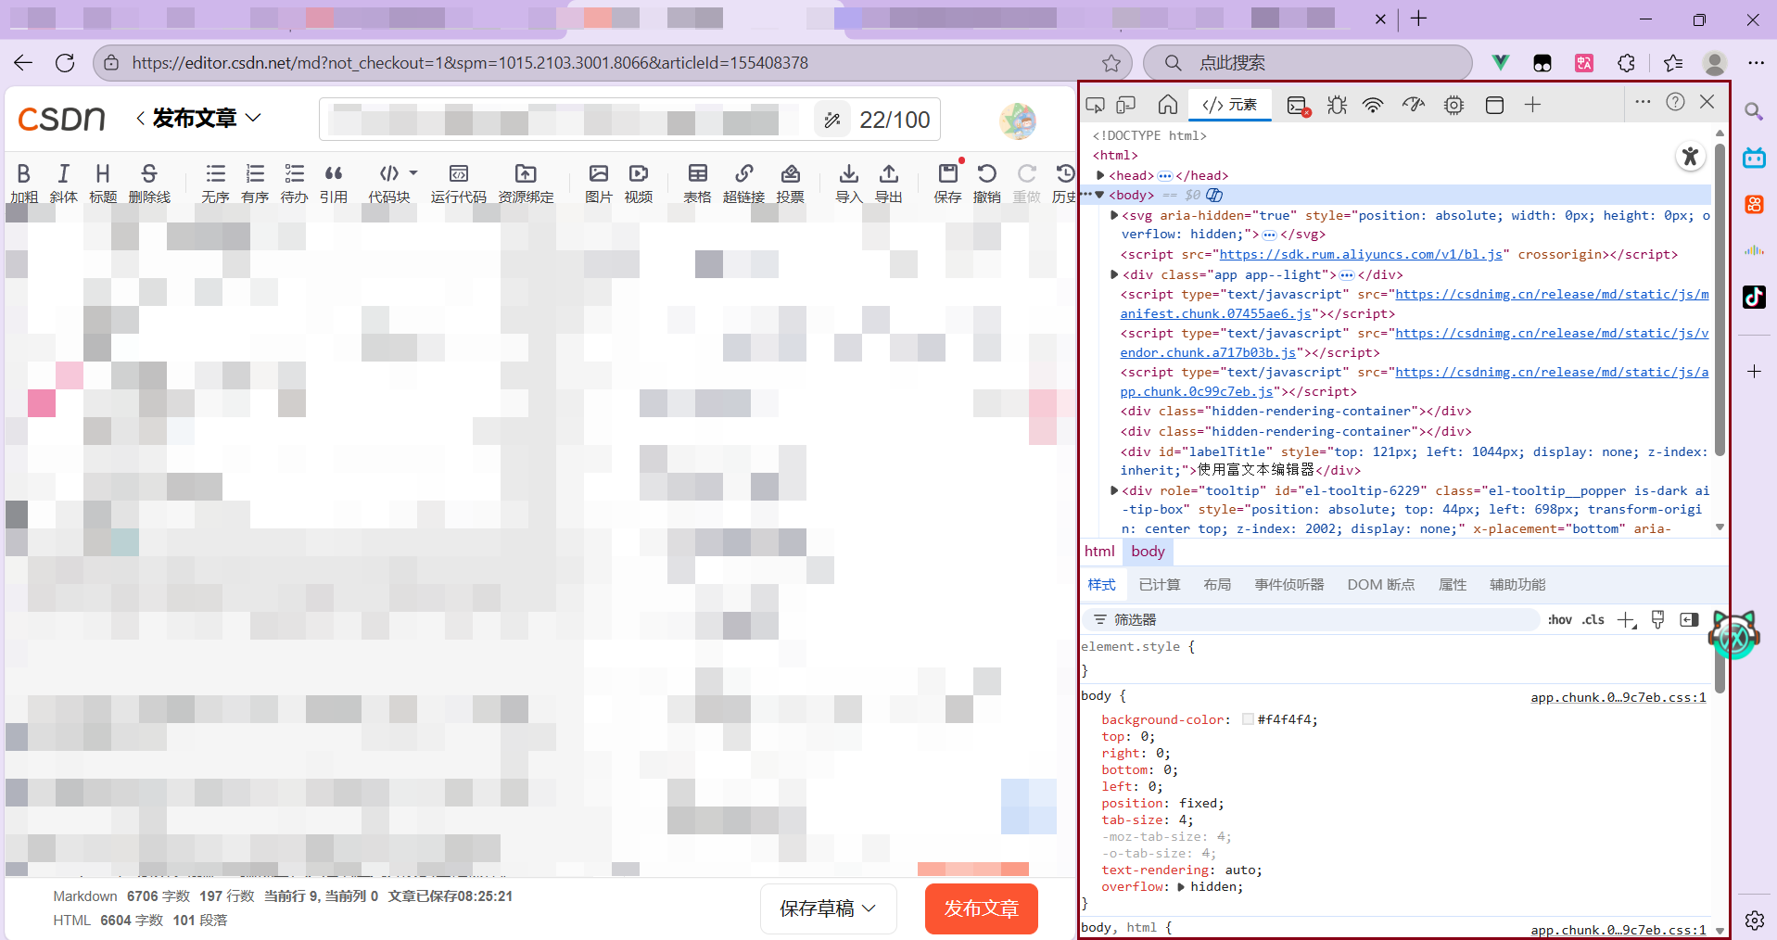Switch to 事件侦听器 Event Listeners tab
This screenshot has width=1777, height=940.
[x=1289, y=585]
